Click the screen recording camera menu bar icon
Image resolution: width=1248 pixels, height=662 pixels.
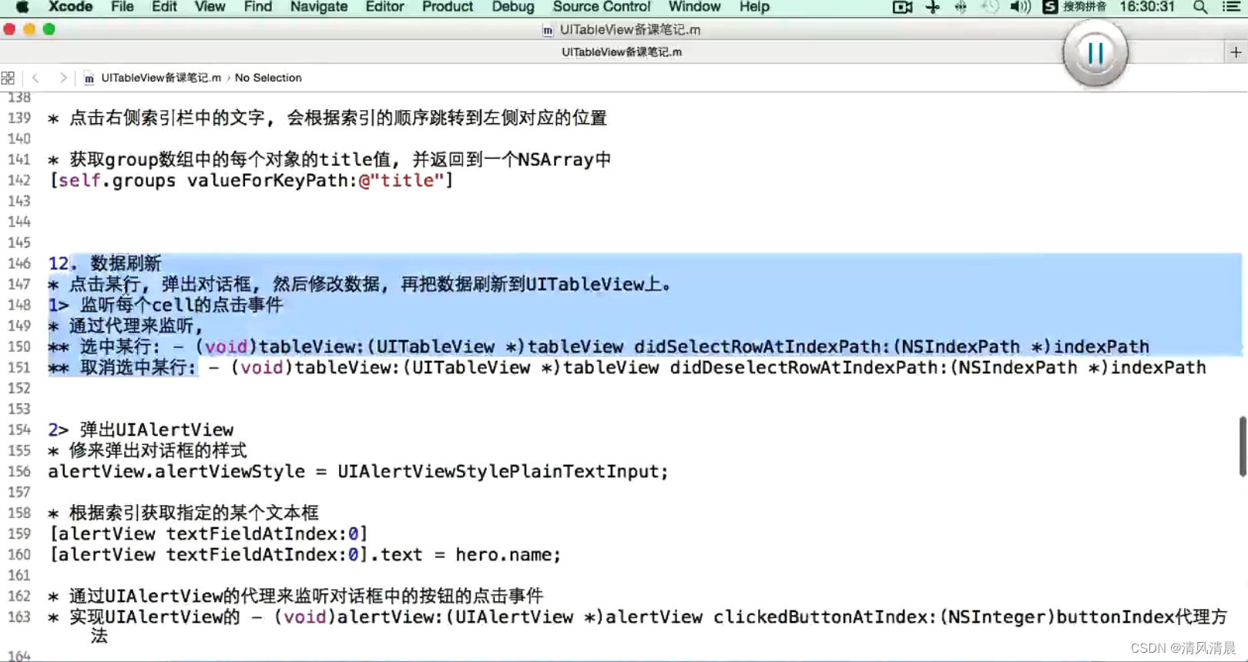click(902, 7)
